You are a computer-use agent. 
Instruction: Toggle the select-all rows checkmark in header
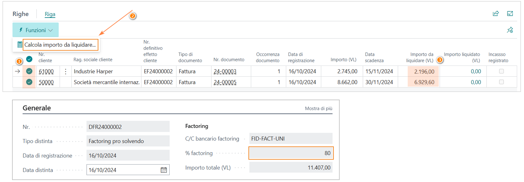29,59
